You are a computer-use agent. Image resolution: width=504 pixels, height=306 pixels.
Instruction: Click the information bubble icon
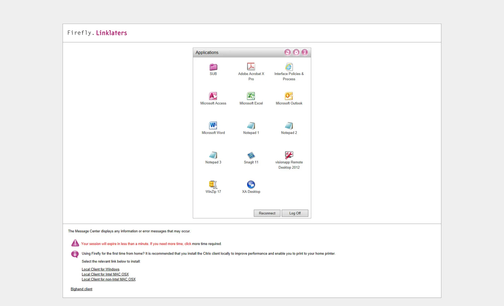(75, 254)
